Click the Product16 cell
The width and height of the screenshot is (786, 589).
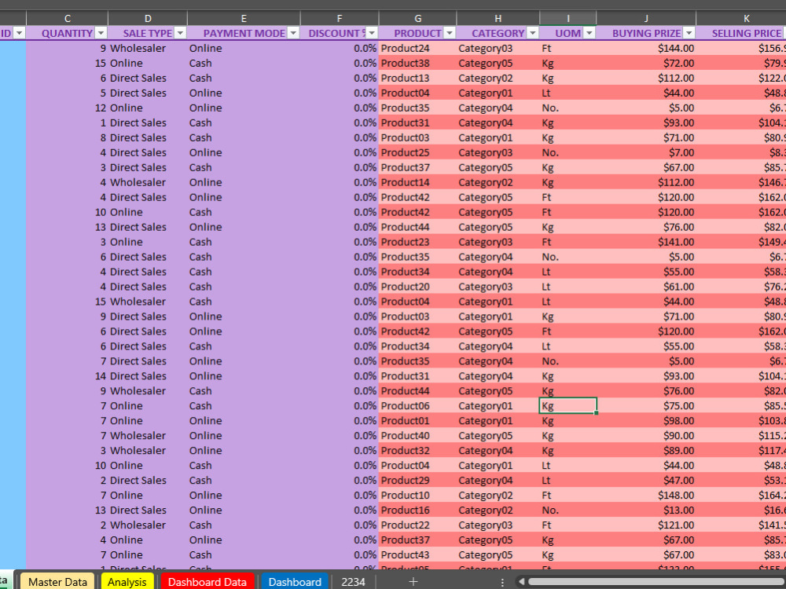pyautogui.click(x=417, y=510)
